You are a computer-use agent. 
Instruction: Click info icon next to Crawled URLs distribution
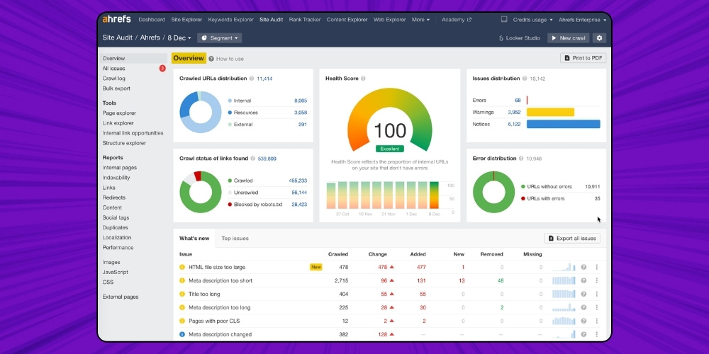click(252, 79)
